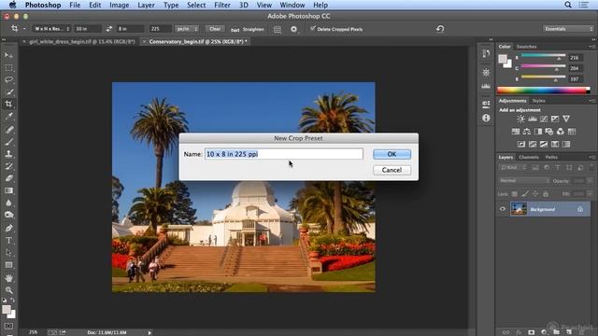Switch to girl_white_dress_begin.tif document tab
This screenshot has height=336, width=598.
coord(81,41)
